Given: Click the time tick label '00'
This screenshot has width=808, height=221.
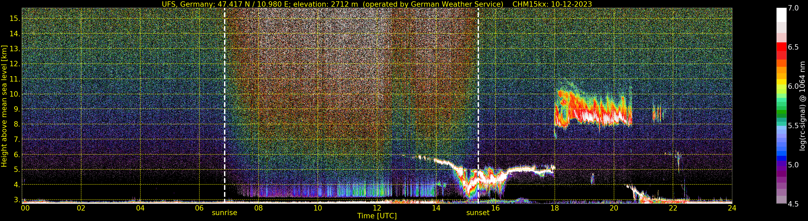Looking at the screenshot, I should pos(25,208).
